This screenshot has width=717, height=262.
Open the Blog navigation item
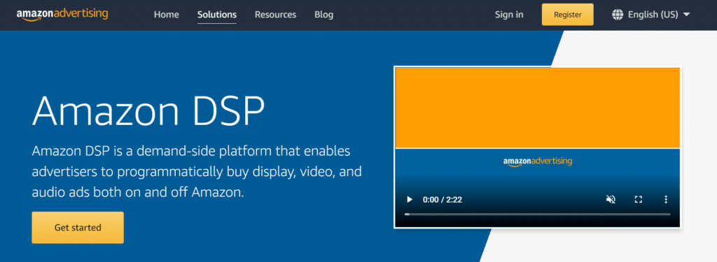click(x=323, y=15)
